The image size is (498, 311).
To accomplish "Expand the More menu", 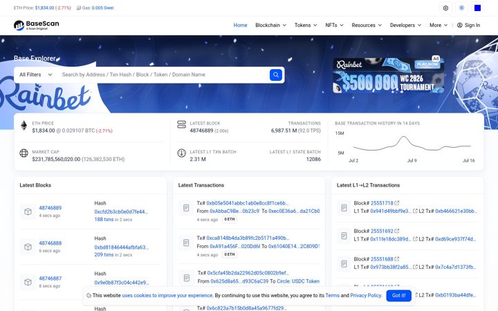I will (x=439, y=25).
